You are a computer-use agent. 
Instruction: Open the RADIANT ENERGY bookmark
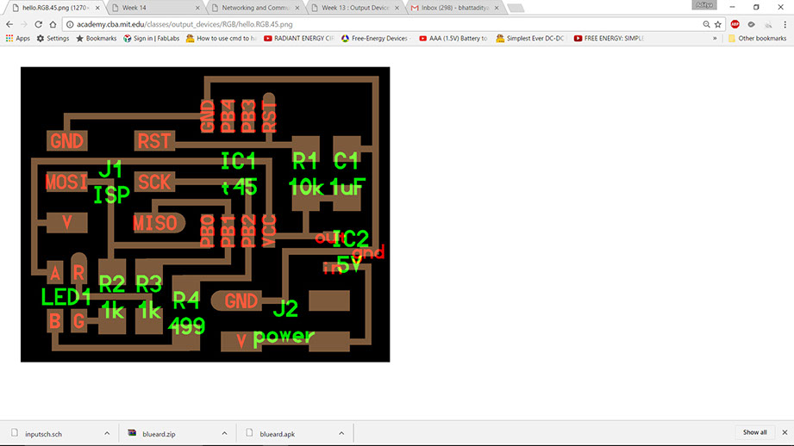(x=299, y=39)
